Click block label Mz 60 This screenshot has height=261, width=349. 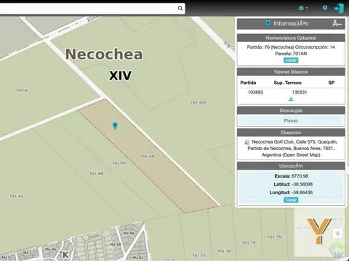(129, 233)
